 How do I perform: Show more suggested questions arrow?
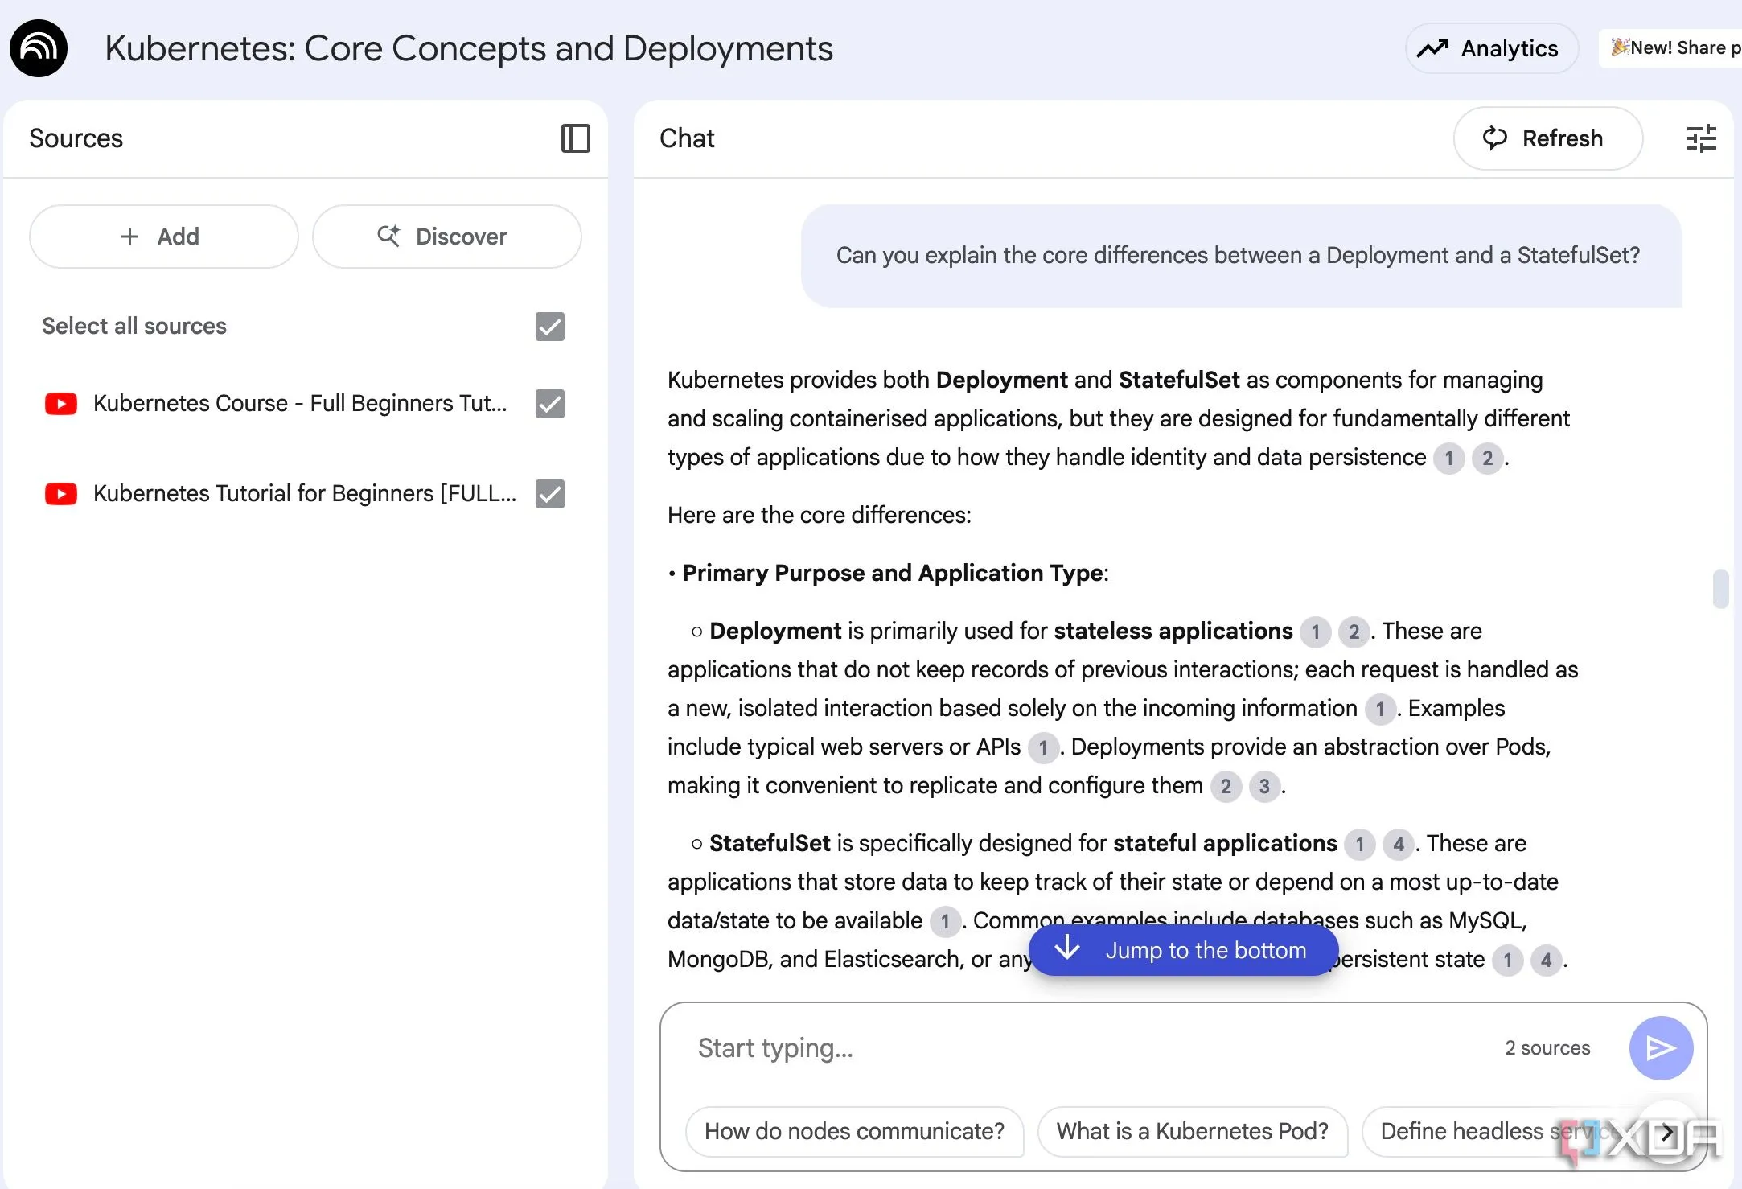pyautogui.click(x=1667, y=1133)
